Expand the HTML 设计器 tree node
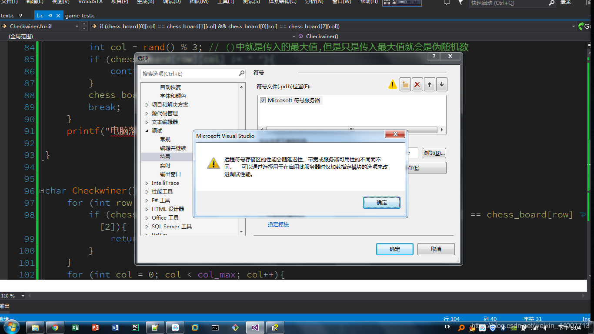This screenshot has width=594, height=334. (147, 209)
